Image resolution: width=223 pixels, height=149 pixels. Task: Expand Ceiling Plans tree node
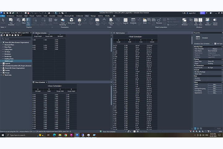(x=3, y=49)
